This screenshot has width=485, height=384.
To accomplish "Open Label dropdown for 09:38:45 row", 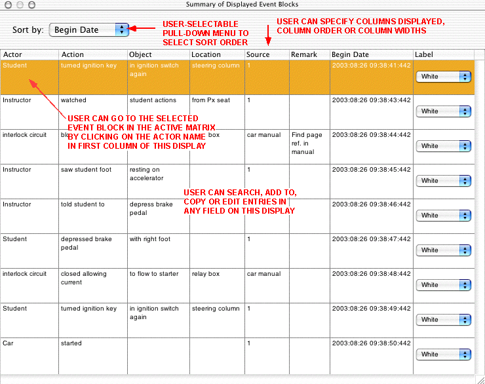I will [444, 181].
